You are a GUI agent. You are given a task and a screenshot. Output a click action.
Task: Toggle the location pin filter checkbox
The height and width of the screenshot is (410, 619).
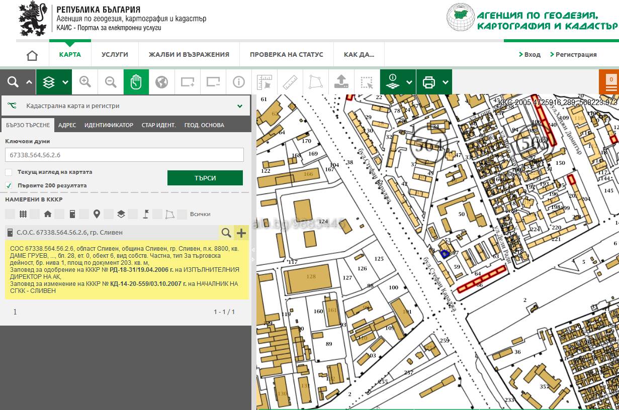click(x=84, y=214)
